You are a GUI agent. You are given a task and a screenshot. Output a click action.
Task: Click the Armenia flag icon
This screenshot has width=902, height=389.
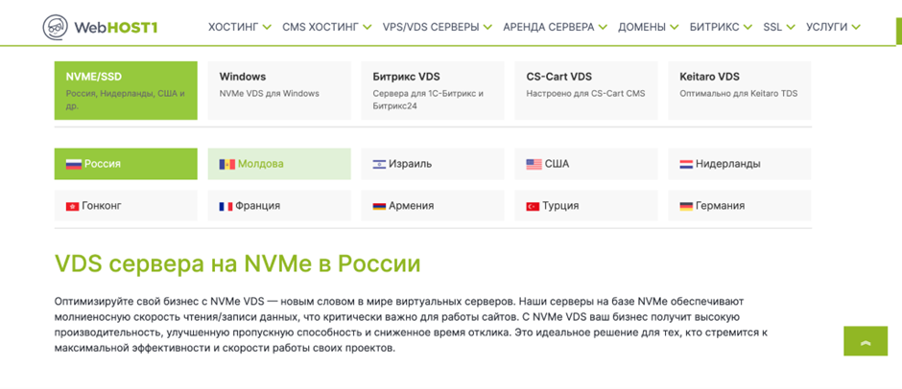pyautogui.click(x=379, y=206)
